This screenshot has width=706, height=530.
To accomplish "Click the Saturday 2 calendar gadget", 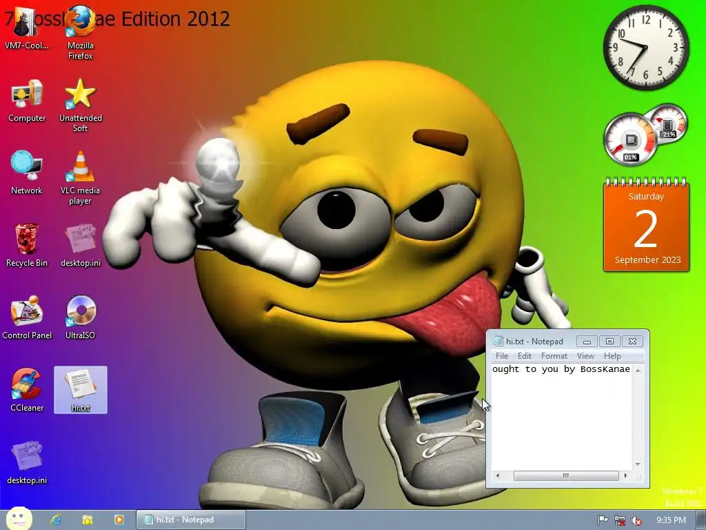I will tap(646, 225).
